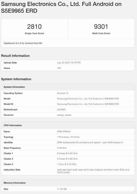The height and width of the screenshot is (194, 137).
Task: Click the 'energy_aware' governor value
Action: (x=64, y=115)
